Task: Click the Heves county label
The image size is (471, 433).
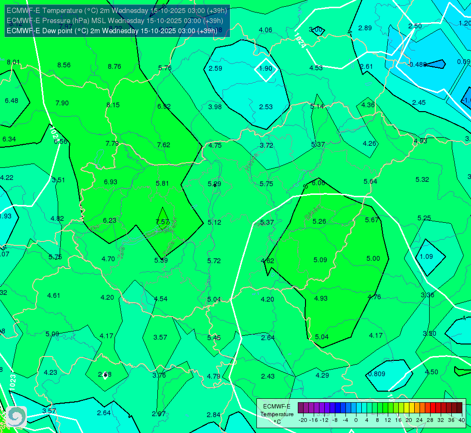Action: pos(252,162)
